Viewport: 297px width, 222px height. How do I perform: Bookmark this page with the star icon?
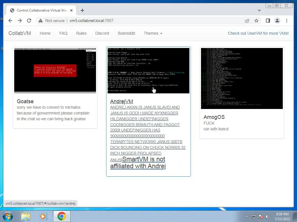click(256, 21)
